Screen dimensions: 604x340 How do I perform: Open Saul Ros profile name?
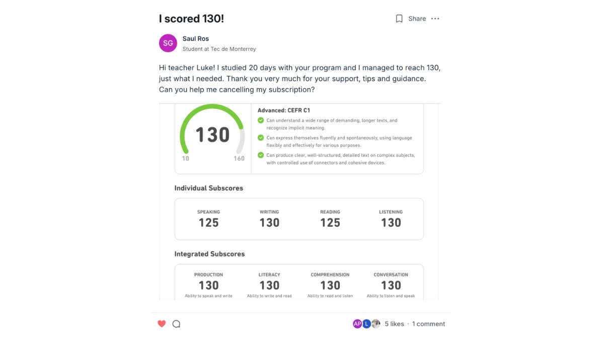(196, 39)
